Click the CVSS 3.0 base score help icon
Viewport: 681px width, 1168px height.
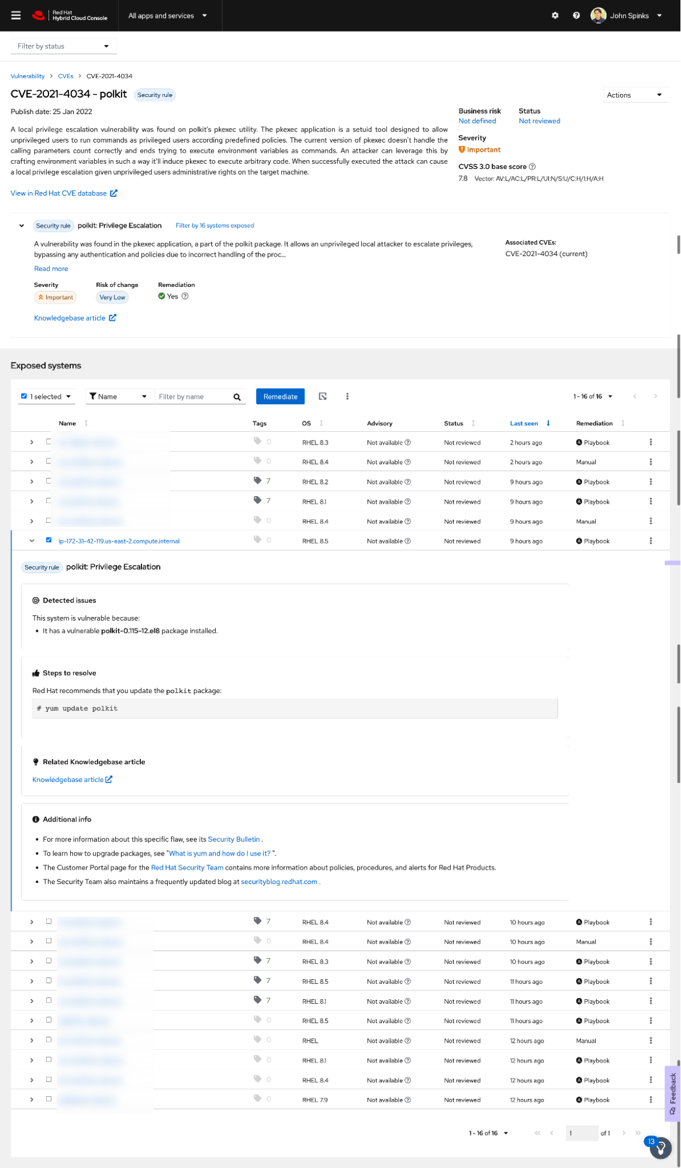point(533,167)
